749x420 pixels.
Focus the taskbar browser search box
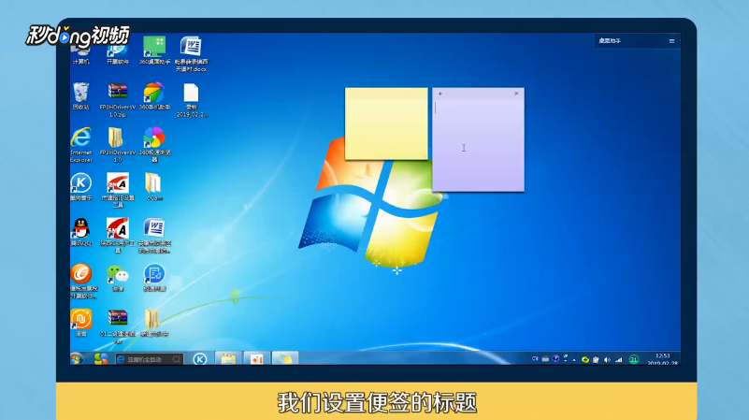[149, 359]
